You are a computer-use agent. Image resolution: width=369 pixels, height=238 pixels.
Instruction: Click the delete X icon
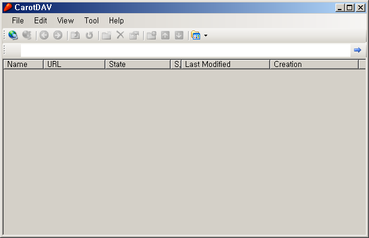point(120,35)
